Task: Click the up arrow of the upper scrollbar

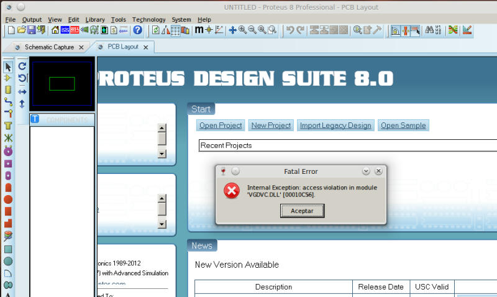Action: (x=162, y=128)
